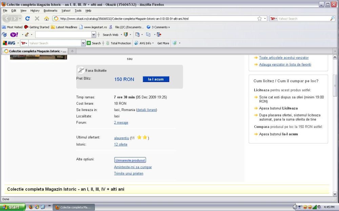
Task: Bookmark this page with the star icon
Action: [x=259, y=19]
